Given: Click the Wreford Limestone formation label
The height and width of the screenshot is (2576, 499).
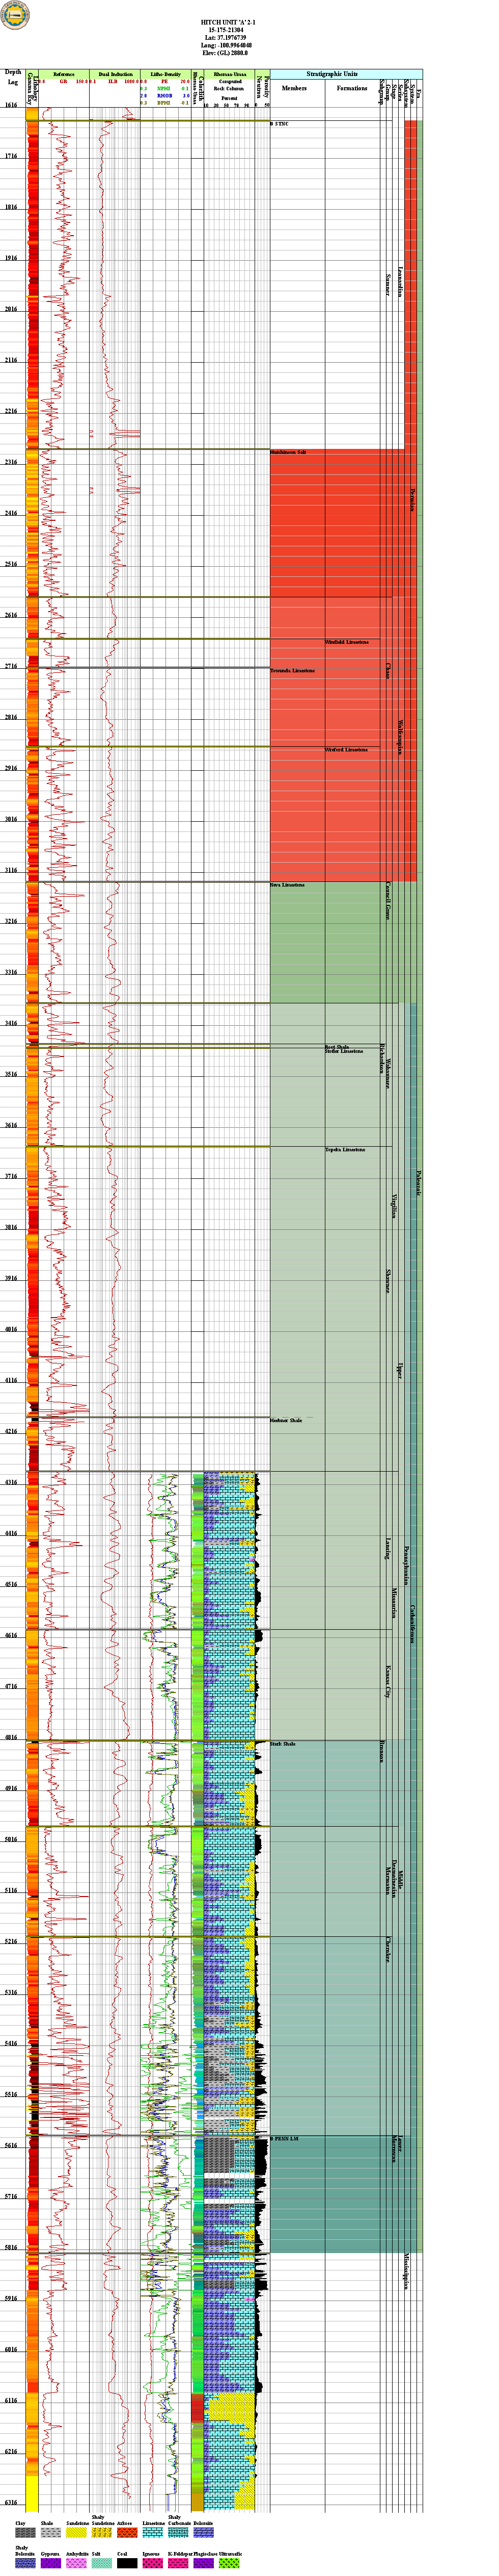Looking at the screenshot, I should 345,749.
